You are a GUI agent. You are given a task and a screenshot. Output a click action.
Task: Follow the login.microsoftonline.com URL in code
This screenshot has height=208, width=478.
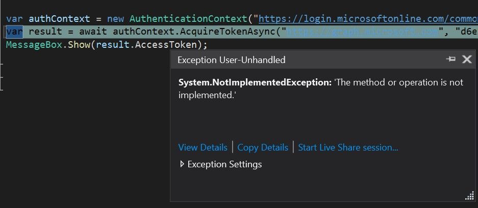tap(368, 19)
